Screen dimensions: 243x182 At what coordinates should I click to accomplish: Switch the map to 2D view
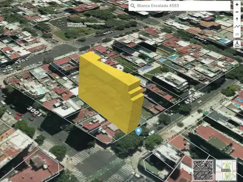click(237, 34)
